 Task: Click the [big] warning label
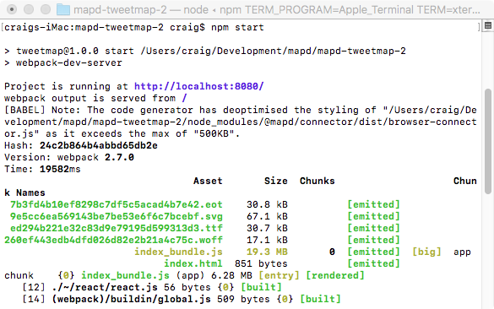coord(427,252)
